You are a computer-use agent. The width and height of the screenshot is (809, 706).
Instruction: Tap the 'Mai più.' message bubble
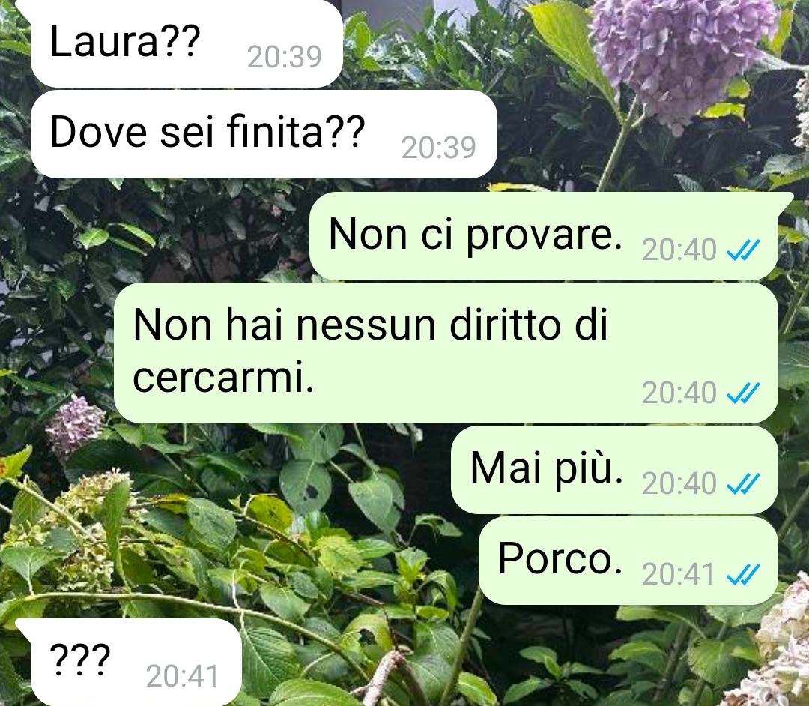pyautogui.click(x=614, y=470)
